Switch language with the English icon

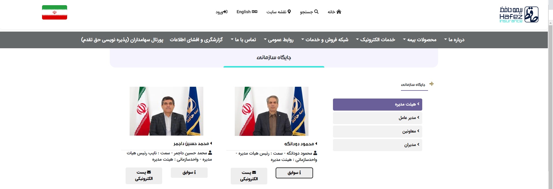coord(255,12)
